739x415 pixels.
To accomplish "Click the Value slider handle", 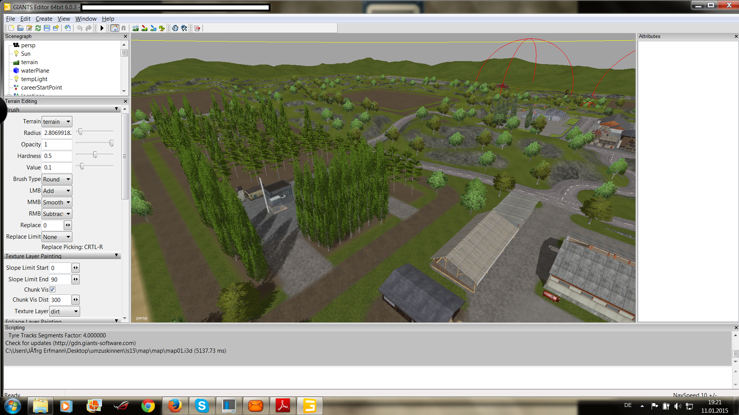I will pos(82,166).
